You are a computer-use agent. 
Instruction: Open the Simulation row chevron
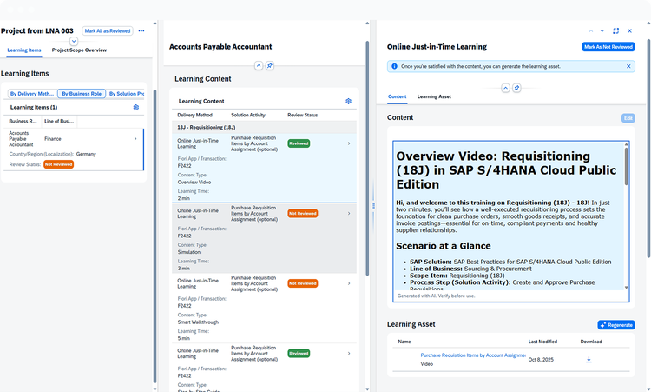tap(349, 213)
